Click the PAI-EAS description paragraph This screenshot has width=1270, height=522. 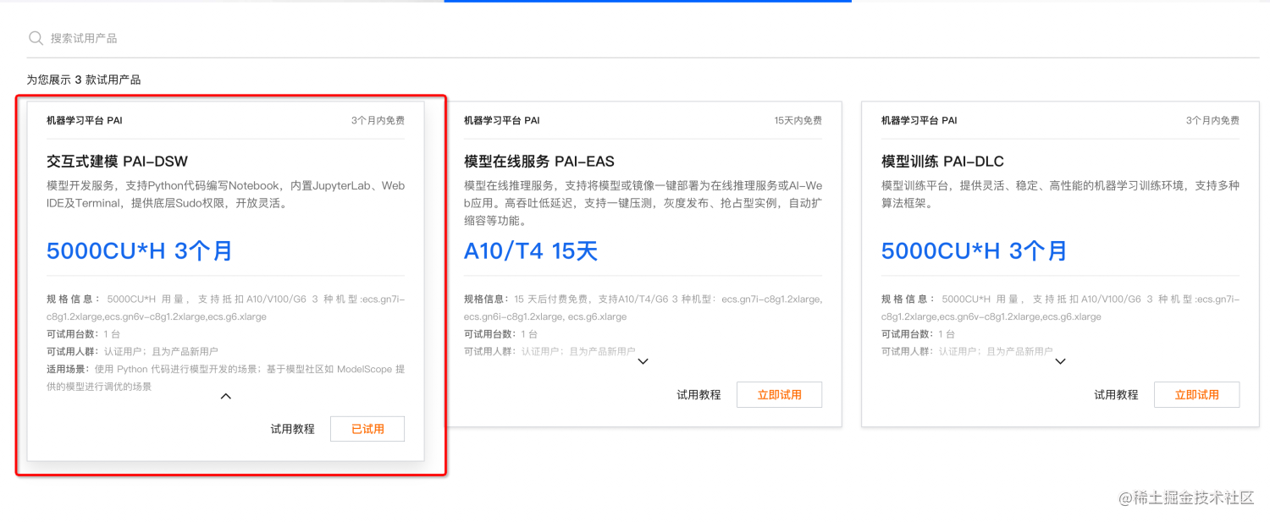pos(643,203)
